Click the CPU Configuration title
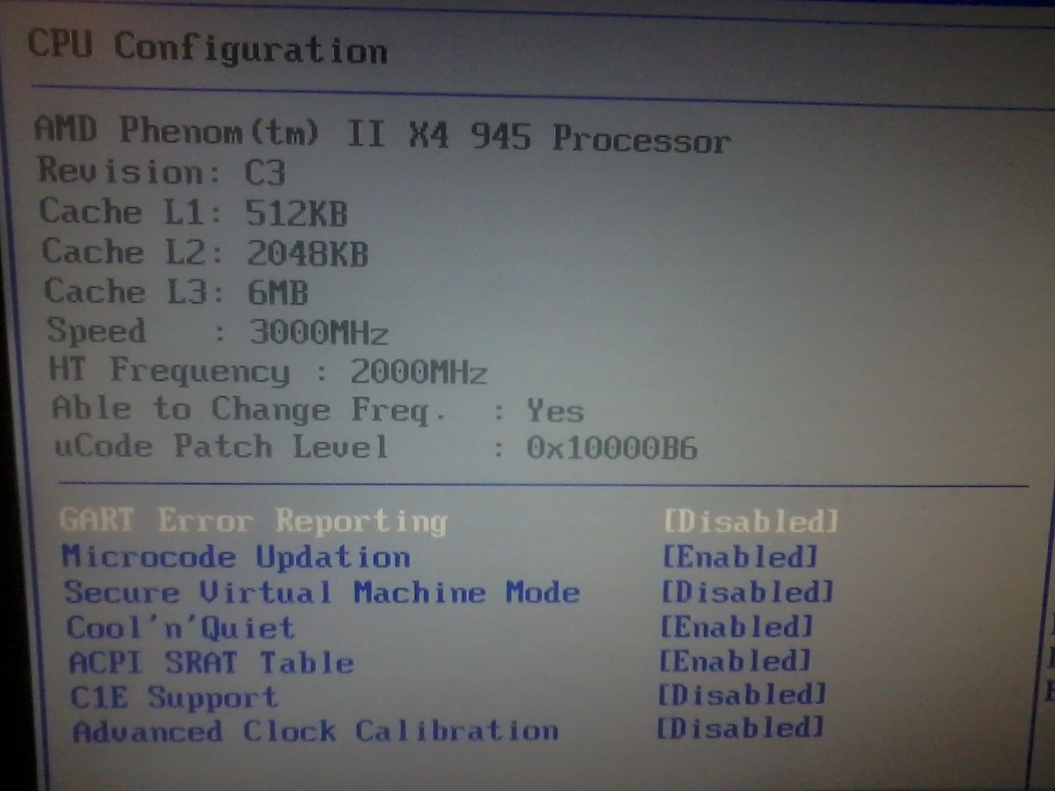Viewport: 1055px width, 791px height. [208, 47]
